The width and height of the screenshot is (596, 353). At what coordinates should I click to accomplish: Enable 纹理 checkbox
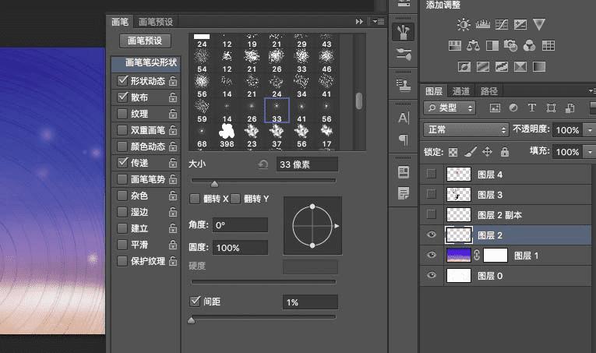pyautogui.click(x=122, y=114)
